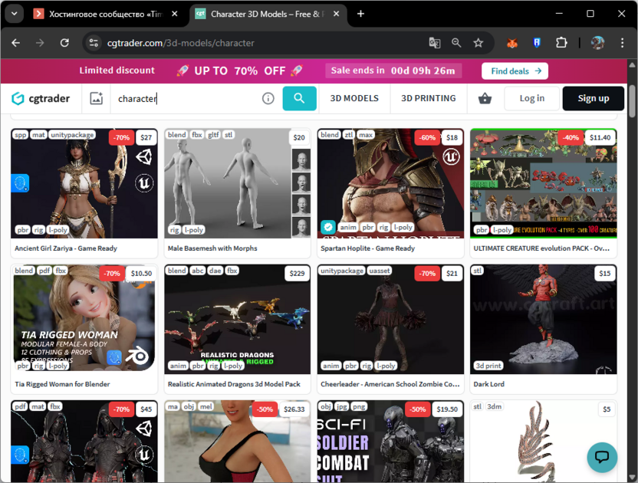This screenshot has height=483, width=638.
Task: Open Male Basemesh with Morphs title link
Action: point(212,248)
